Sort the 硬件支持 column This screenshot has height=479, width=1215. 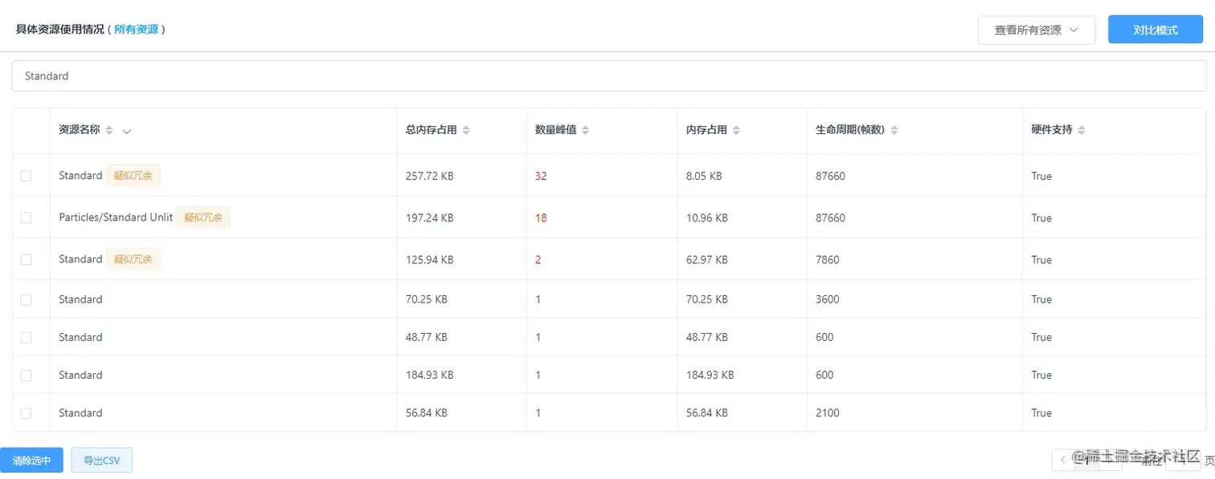(1082, 129)
